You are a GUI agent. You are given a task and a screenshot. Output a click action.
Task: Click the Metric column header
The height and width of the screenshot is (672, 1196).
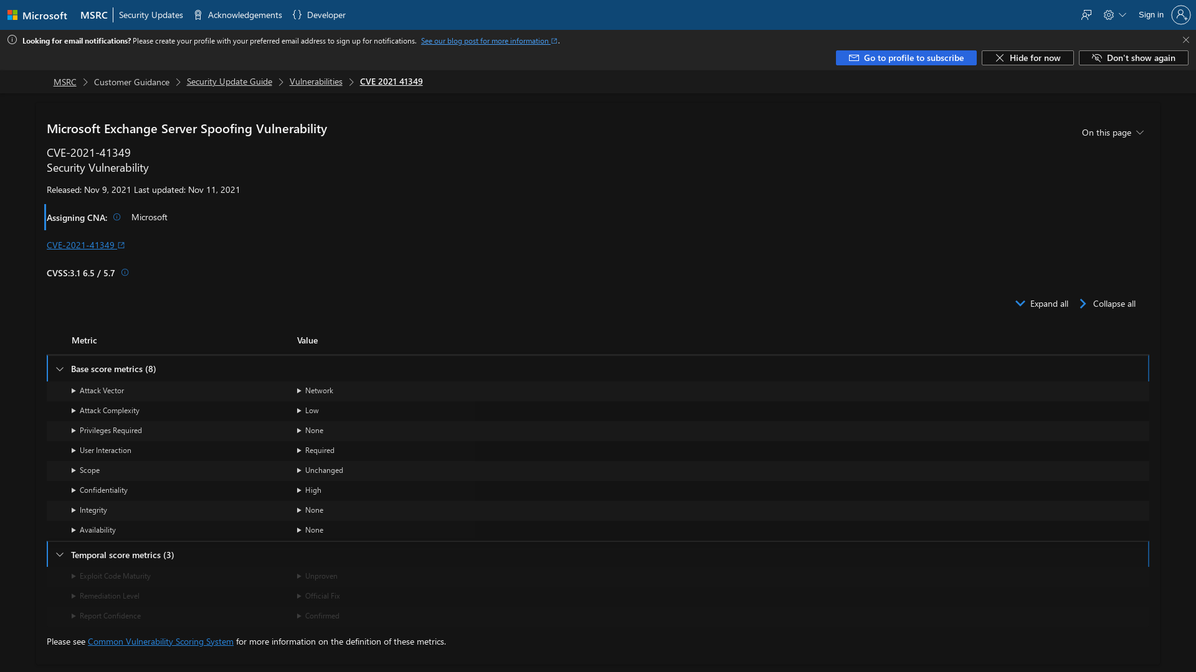click(x=84, y=340)
